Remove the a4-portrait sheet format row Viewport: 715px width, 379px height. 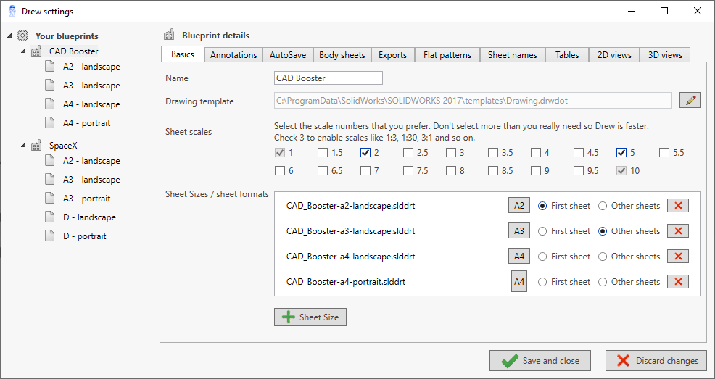[x=677, y=282]
